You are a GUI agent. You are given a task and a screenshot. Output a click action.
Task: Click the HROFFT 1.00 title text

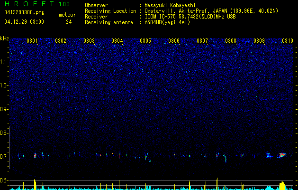[37, 4]
